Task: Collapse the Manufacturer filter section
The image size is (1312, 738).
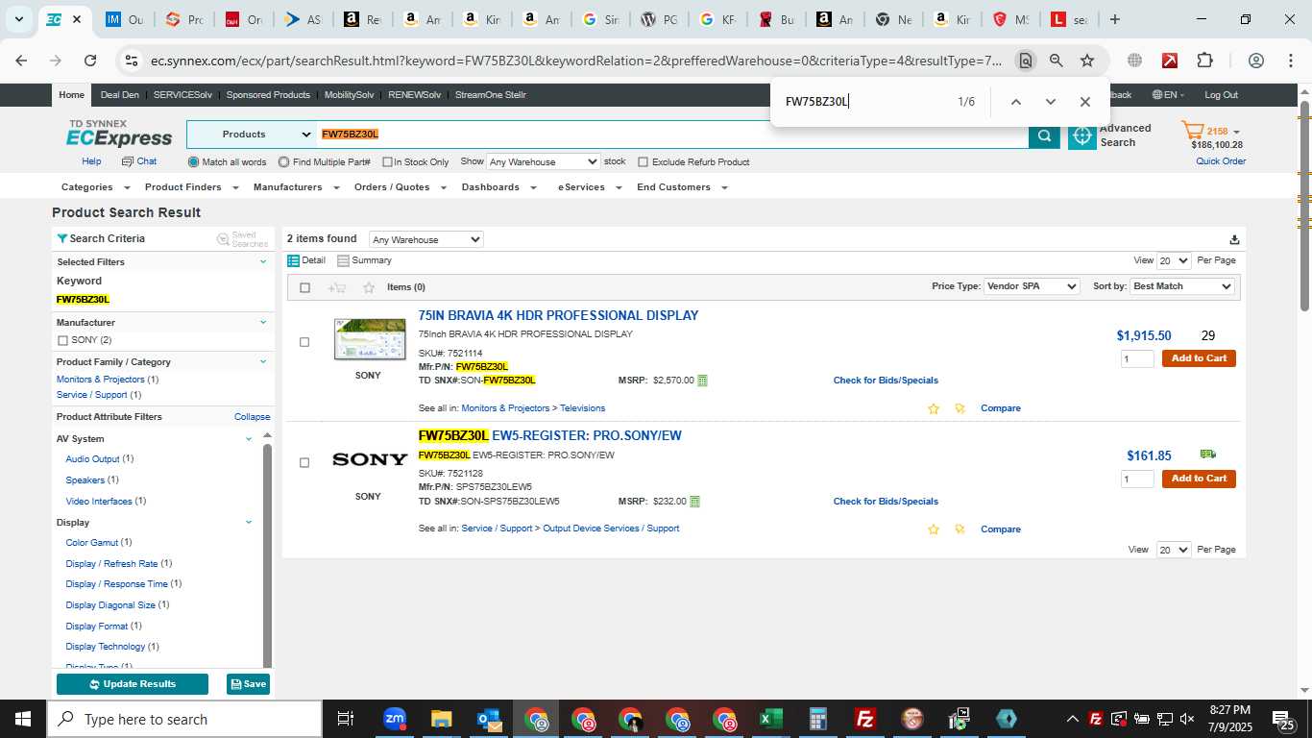Action: (x=263, y=322)
